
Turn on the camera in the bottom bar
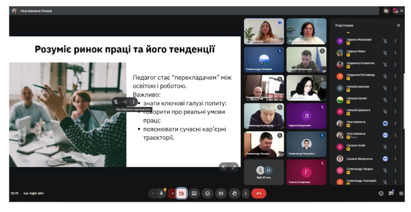pos(181,194)
